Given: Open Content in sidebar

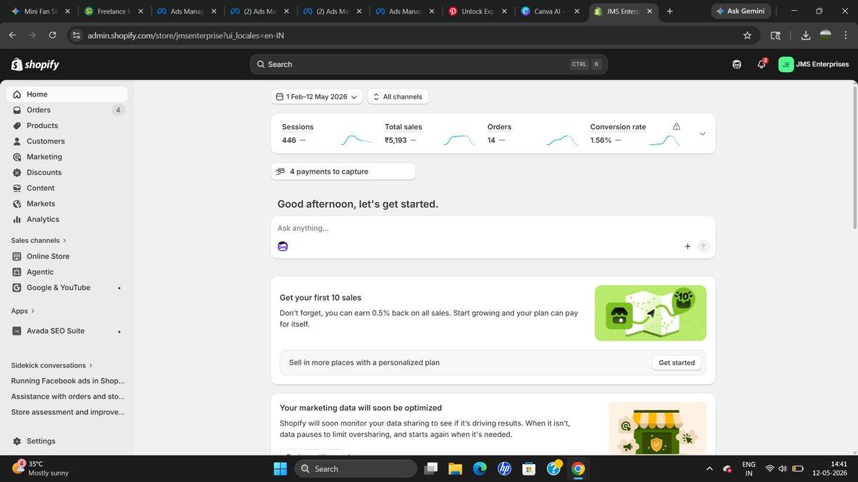Looking at the screenshot, I should (67, 189).
